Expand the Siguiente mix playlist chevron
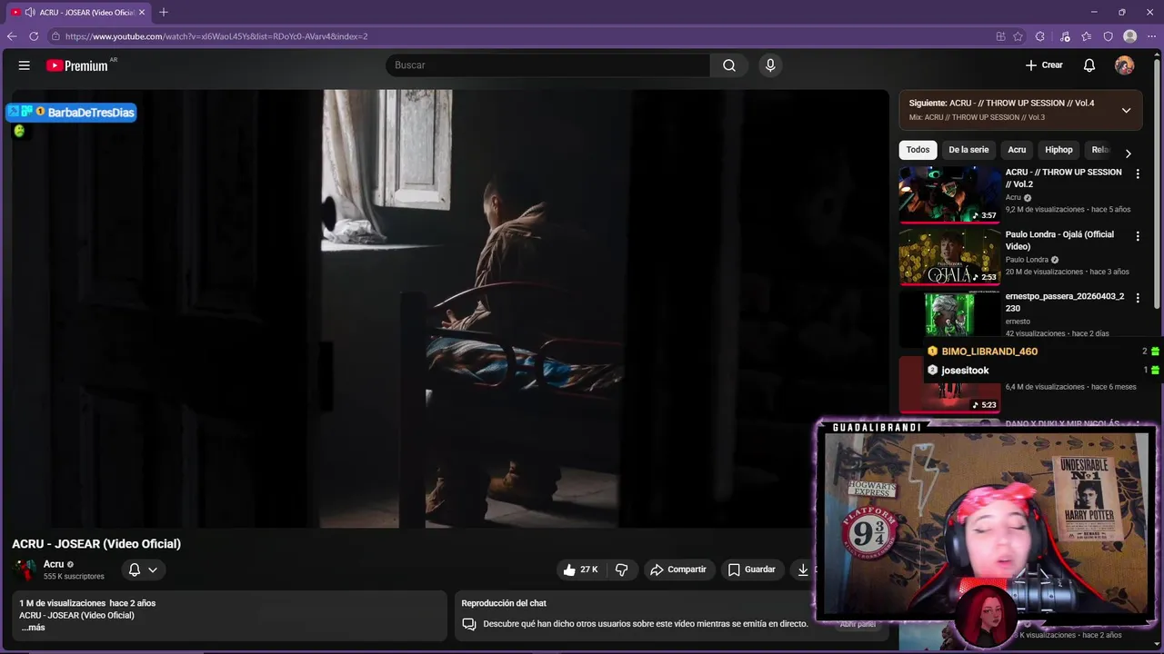Viewport: 1164px width, 654px height. tap(1126, 110)
